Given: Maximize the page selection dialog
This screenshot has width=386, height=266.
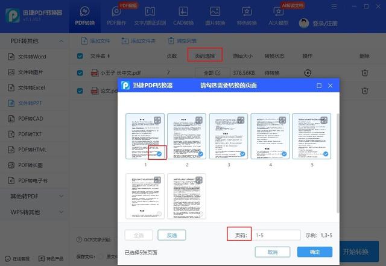Looking at the screenshot, I should (319, 86).
